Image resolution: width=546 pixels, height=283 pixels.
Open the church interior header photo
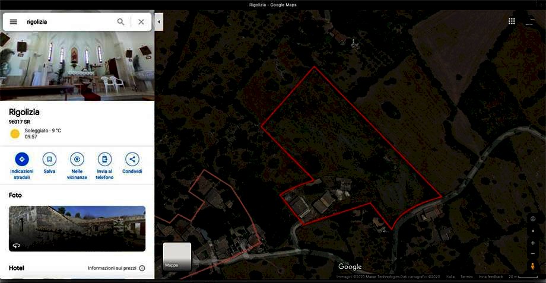point(77,66)
